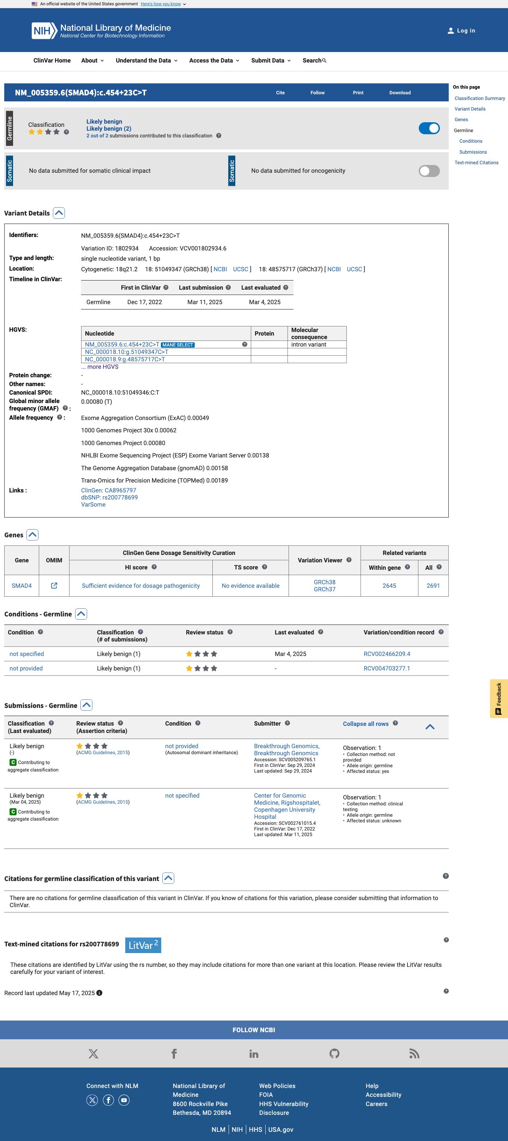Jump to Text-mined Citations on this page

coord(476,162)
